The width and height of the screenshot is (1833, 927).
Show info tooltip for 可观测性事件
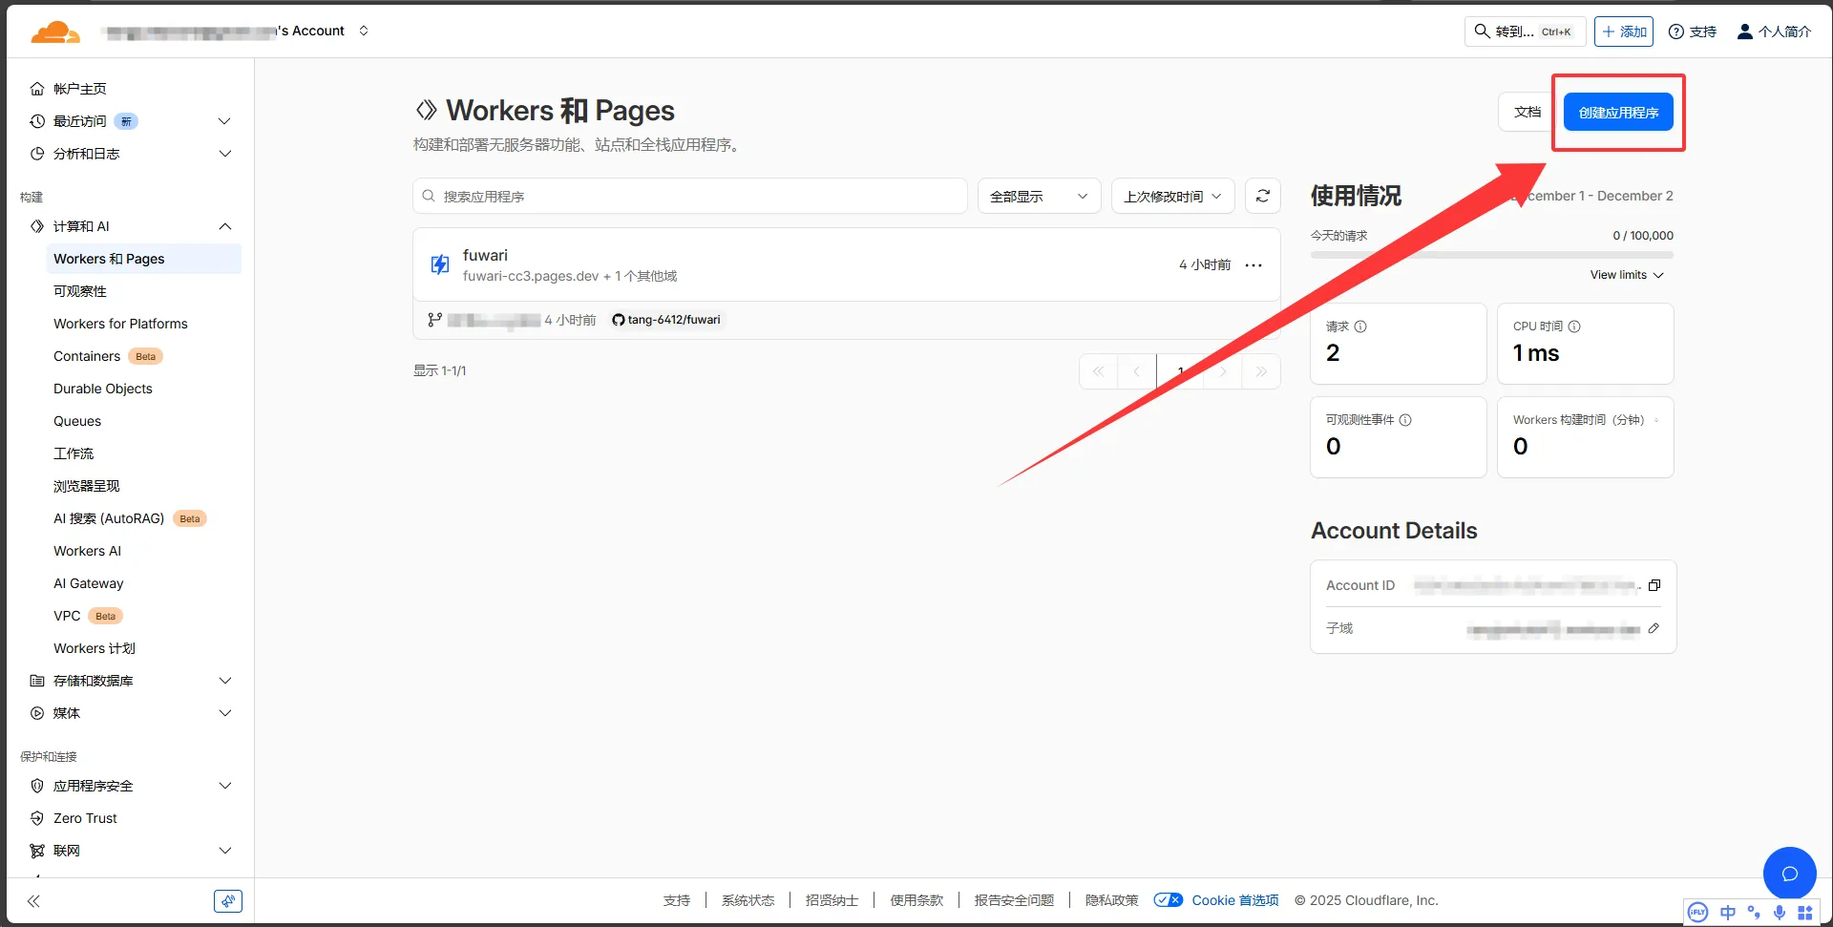pos(1405,420)
